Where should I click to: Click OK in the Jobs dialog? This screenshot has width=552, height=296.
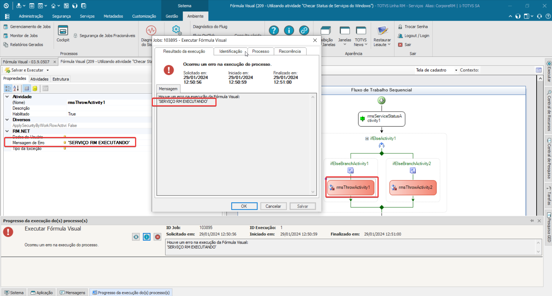pyautogui.click(x=244, y=206)
